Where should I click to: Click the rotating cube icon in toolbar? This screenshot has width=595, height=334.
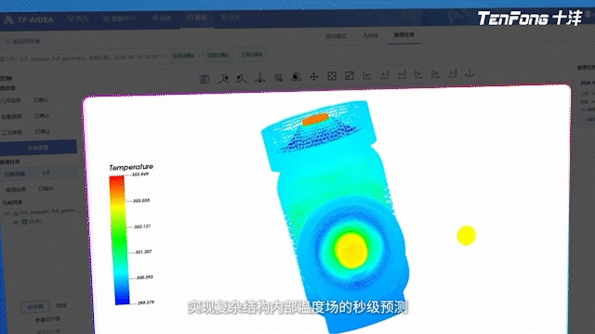[x=296, y=77]
